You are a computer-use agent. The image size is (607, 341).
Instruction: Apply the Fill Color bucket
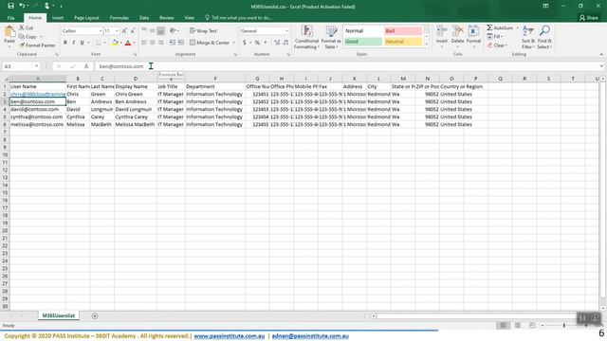[x=115, y=43]
